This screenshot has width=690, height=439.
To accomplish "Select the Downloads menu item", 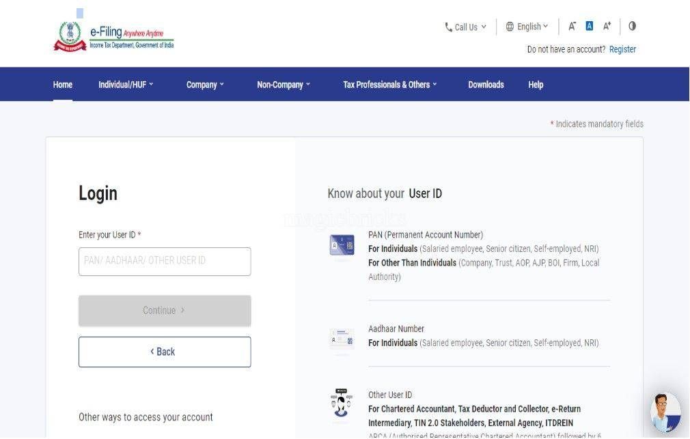I will coord(486,84).
